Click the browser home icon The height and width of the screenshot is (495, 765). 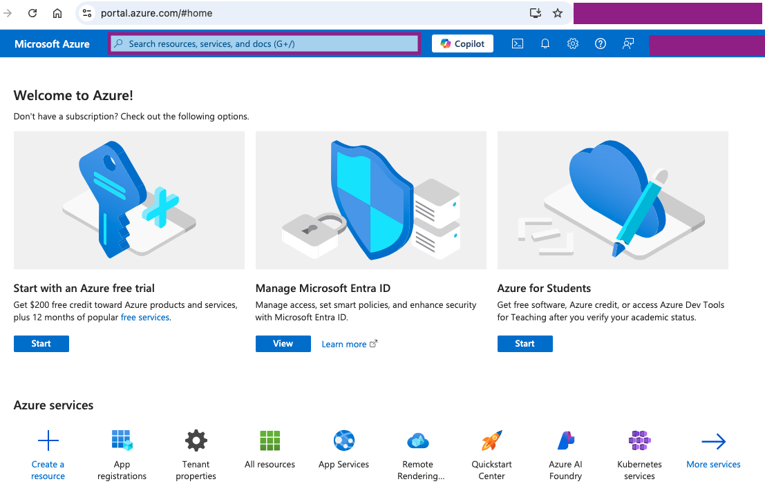click(57, 13)
